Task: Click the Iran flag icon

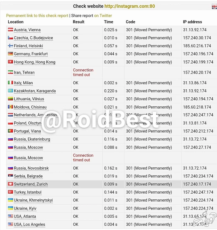Action: click(10, 72)
